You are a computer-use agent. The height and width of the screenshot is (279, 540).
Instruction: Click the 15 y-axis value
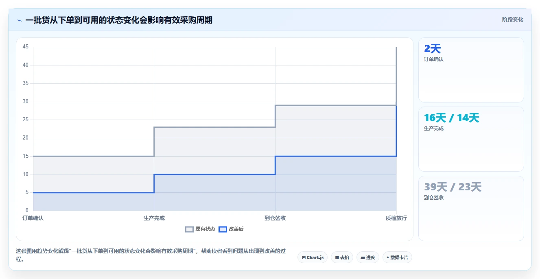(26, 156)
